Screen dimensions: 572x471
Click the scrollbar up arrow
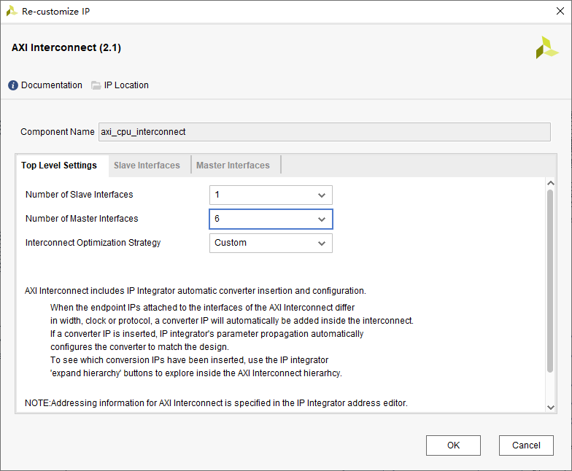click(x=551, y=184)
